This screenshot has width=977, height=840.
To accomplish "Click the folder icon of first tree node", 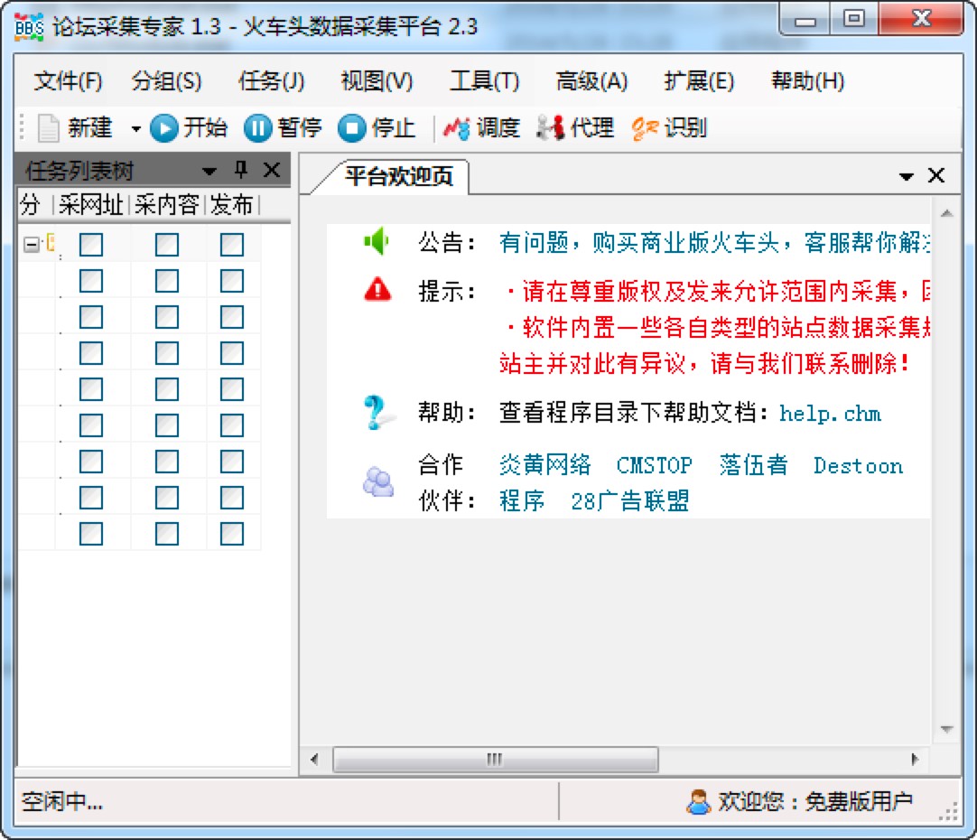I will tap(51, 242).
